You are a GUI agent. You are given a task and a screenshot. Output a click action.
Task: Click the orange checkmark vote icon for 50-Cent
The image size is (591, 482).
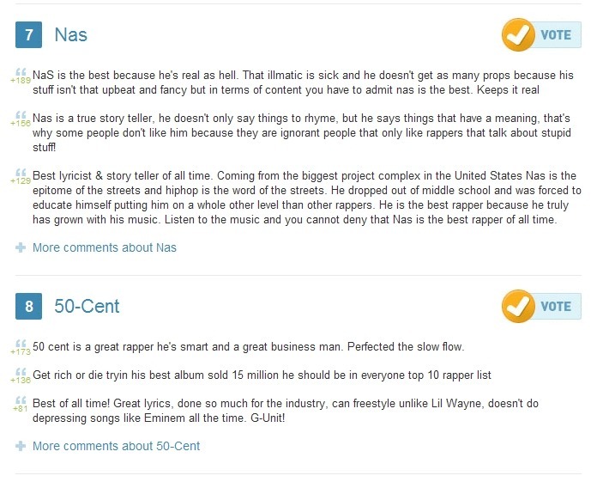pos(517,307)
